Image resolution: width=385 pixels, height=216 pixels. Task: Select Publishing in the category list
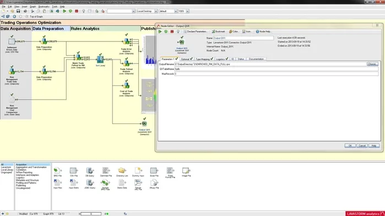21,186
